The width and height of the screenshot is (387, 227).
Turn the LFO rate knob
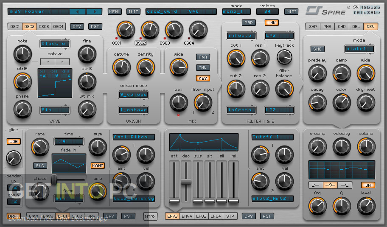coord(40,147)
